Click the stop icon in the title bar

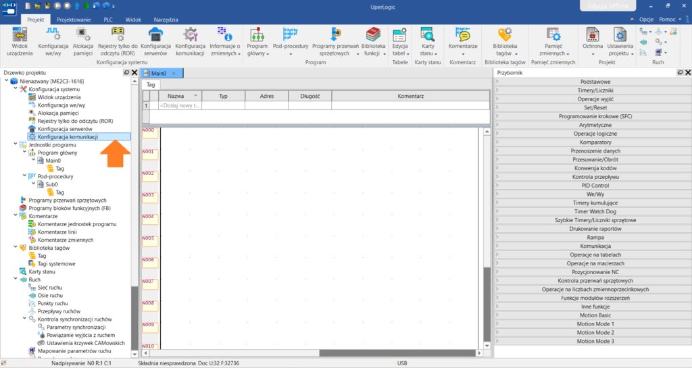[67, 5]
